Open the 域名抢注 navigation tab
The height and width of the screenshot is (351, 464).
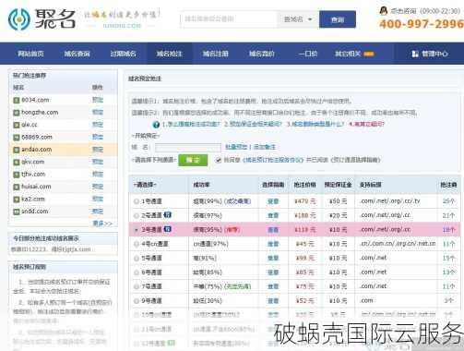(x=170, y=54)
